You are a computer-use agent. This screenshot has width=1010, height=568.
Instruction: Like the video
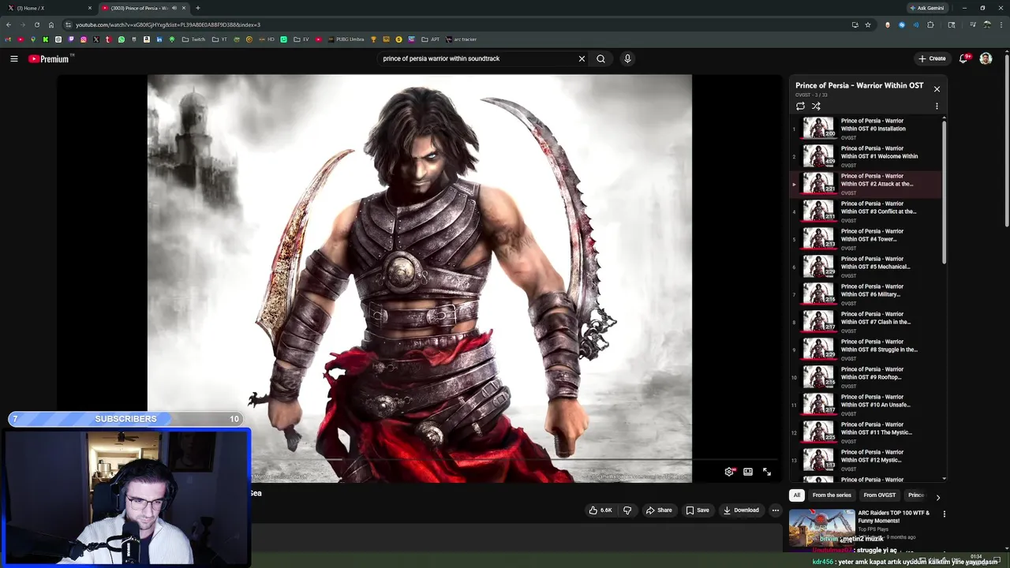click(x=600, y=510)
